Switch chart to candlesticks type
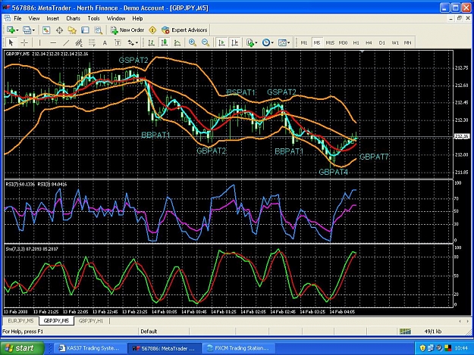 (164, 43)
